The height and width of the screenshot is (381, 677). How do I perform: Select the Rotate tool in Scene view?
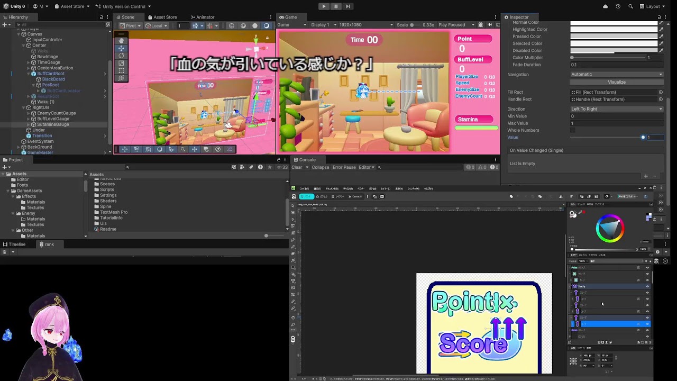[x=121, y=56]
